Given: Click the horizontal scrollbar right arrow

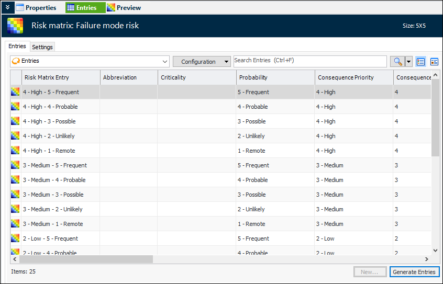Looking at the screenshot, I should click(x=427, y=259).
